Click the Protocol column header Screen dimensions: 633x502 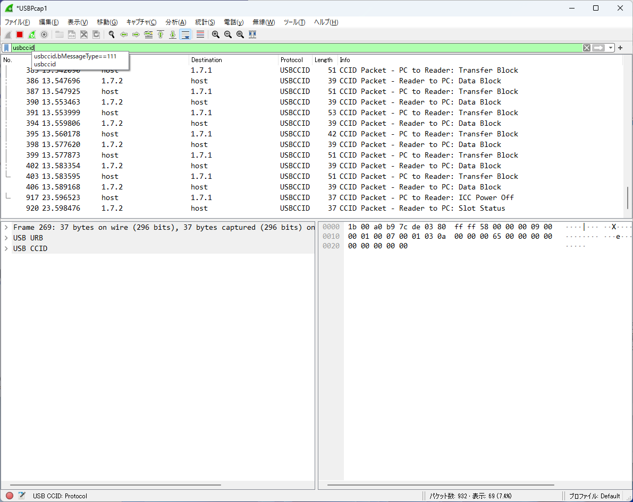click(292, 60)
